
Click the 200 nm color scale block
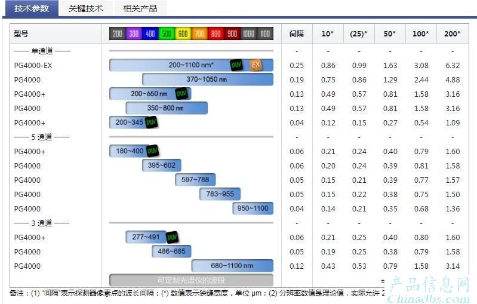pyautogui.click(x=118, y=33)
